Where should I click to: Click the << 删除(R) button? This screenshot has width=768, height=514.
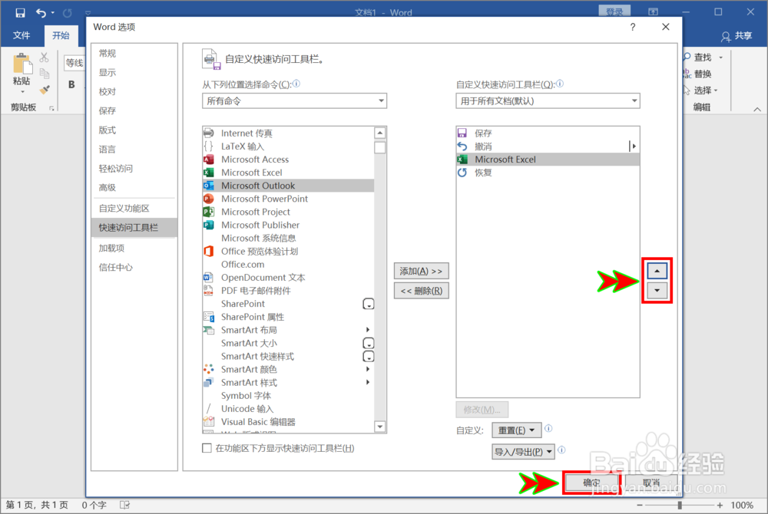421,291
